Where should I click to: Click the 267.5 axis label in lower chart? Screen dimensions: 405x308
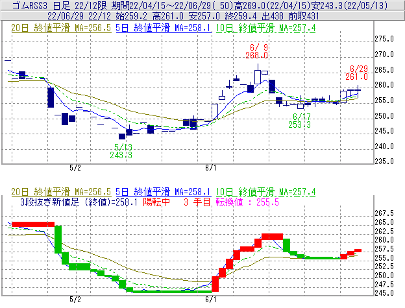coord(384,213)
